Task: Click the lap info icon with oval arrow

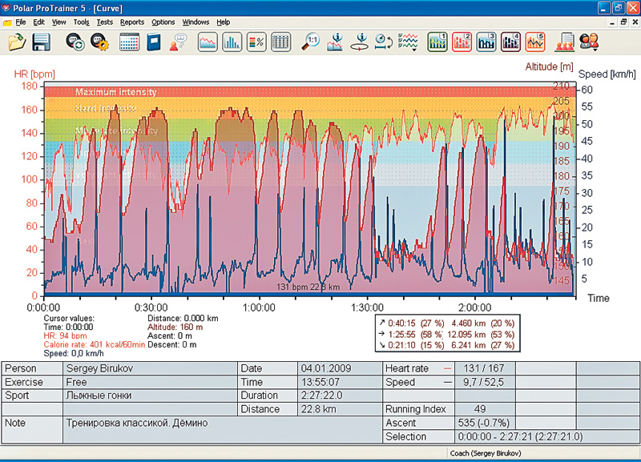Action: 360,42
